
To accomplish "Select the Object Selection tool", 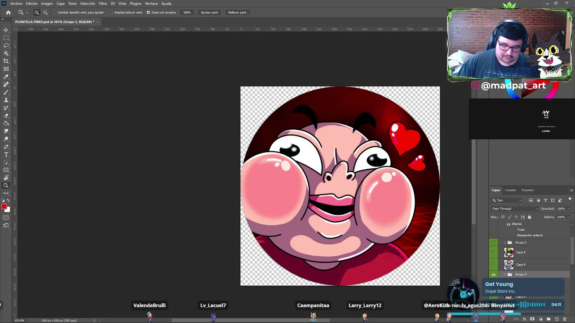I will 6,53.
